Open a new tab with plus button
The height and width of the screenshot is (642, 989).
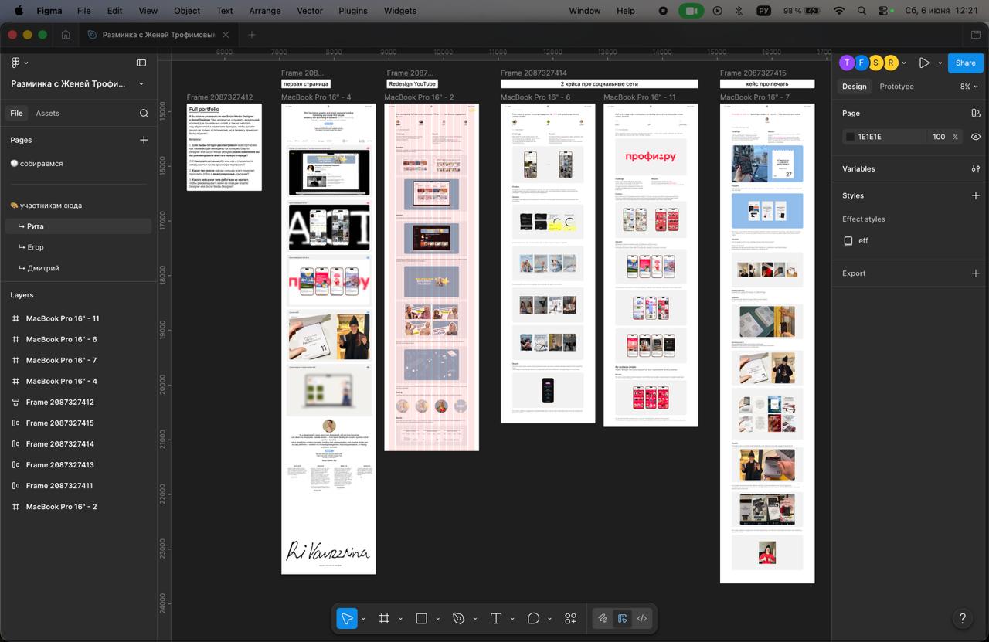pos(252,35)
